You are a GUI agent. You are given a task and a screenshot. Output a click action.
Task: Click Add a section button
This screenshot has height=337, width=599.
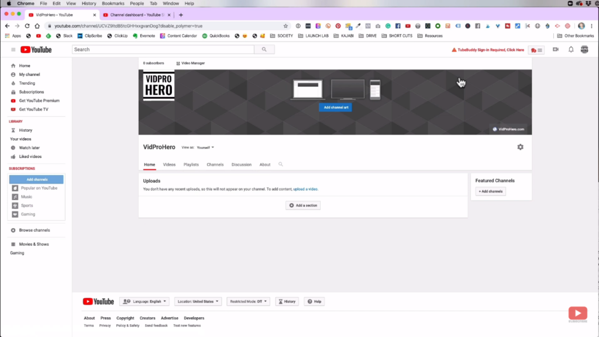[x=303, y=205]
